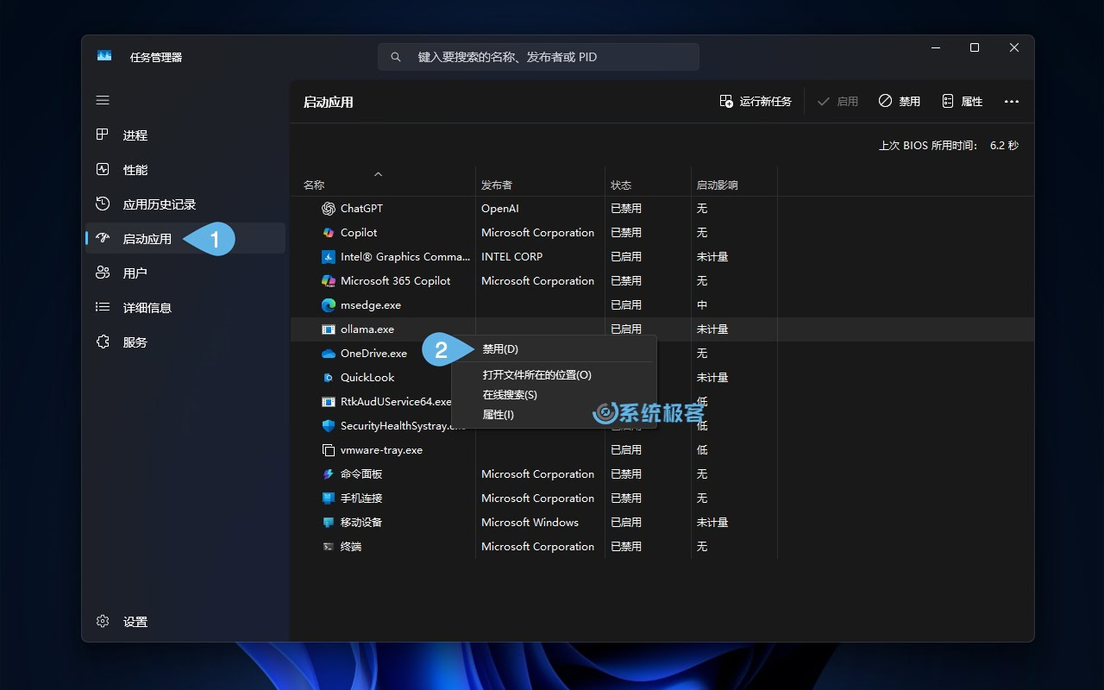Viewport: 1104px width, 690px height.
Task: Toggle the sort direction arrow above 名称
Action: click(378, 174)
